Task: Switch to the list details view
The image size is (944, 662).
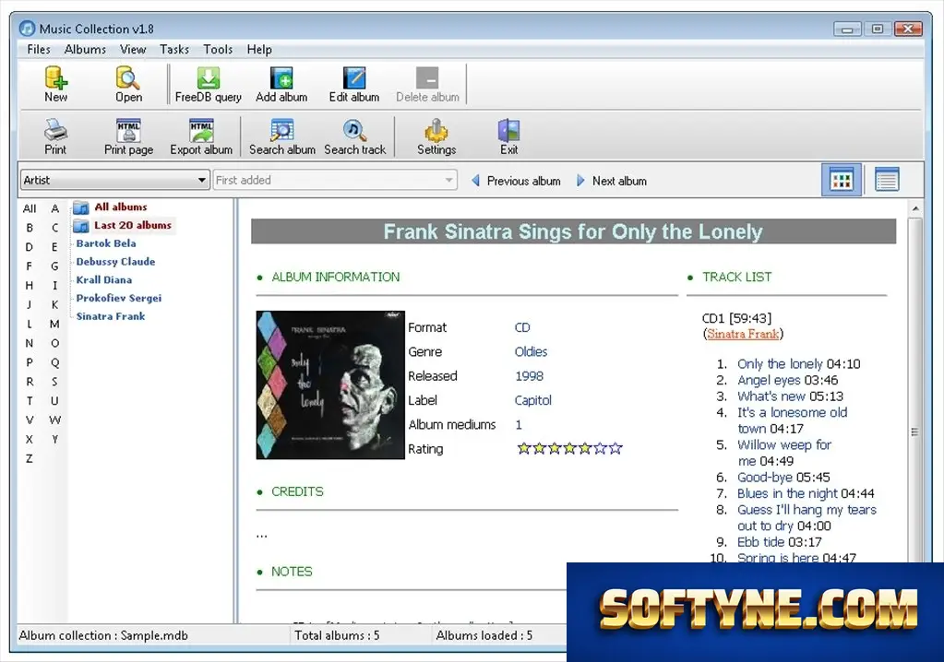Action: [886, 180]
